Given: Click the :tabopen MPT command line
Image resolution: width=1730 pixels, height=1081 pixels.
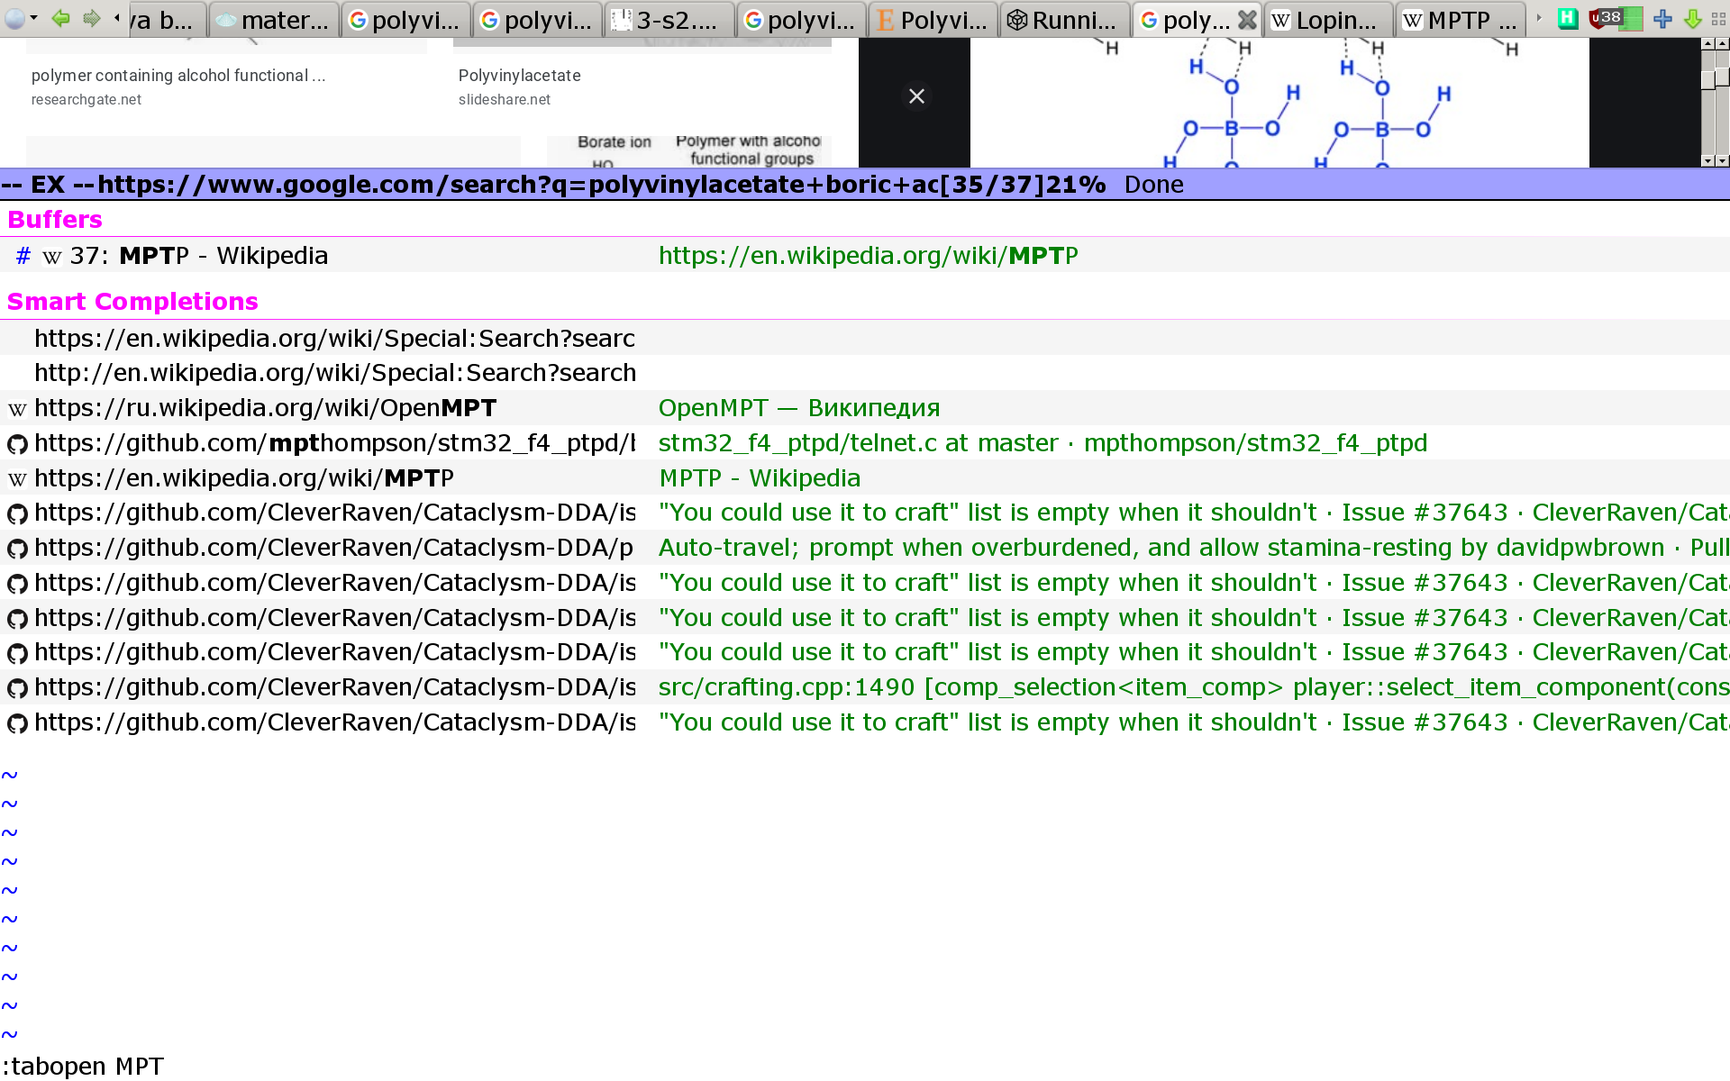Looking at the screenshot, I should tap(83, 1067).
